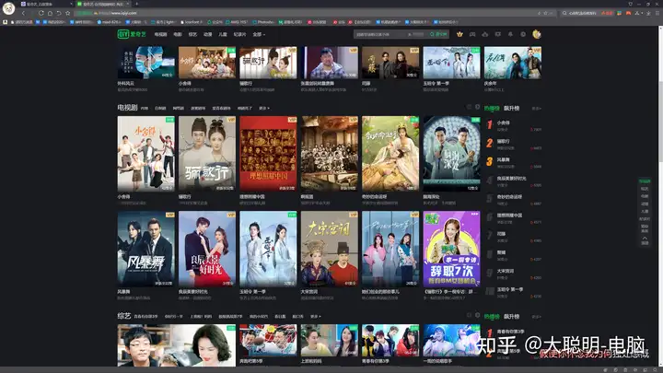Open the VIP crown icon in header
Screen dimensions: 663x373
pos(459,34)
